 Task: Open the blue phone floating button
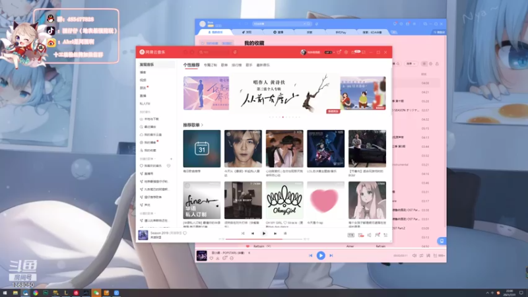[442, 241]
